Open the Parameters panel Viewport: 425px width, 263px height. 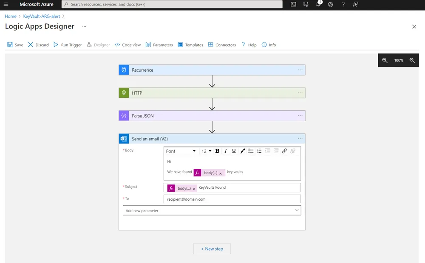[x=159, y=45]
